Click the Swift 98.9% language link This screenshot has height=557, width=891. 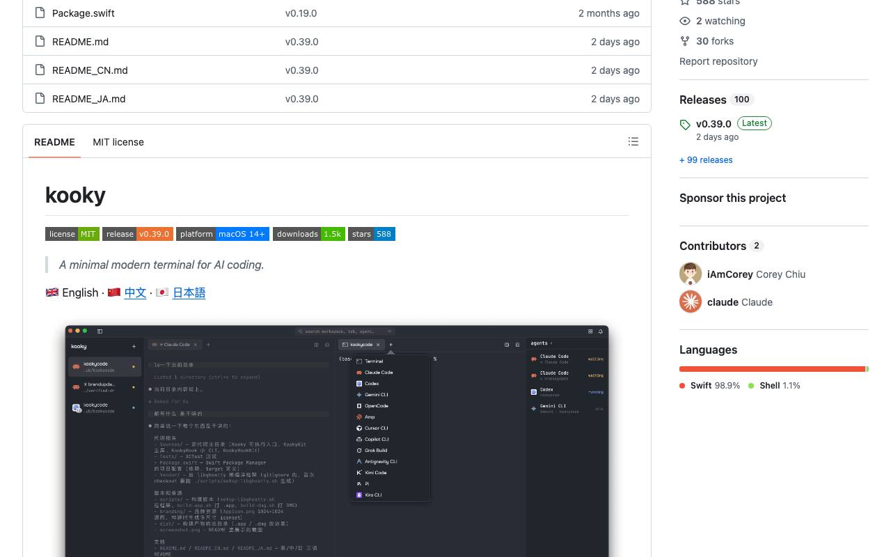point(709,386)
